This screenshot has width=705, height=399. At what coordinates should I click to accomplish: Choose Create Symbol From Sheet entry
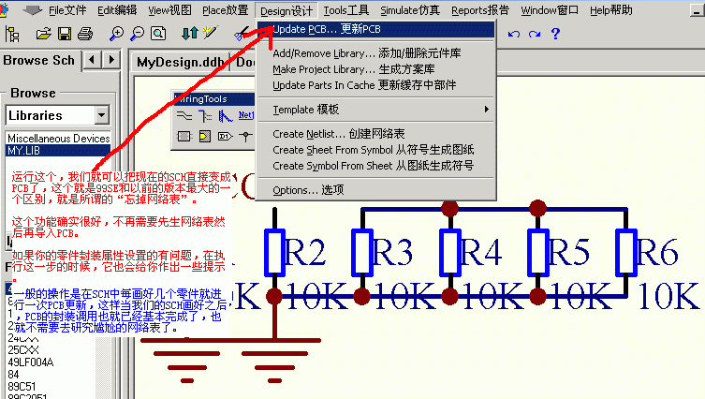[375, 166]
